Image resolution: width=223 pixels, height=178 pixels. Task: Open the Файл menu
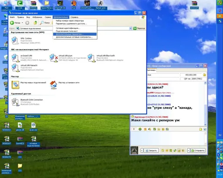[x=12, y=17]
